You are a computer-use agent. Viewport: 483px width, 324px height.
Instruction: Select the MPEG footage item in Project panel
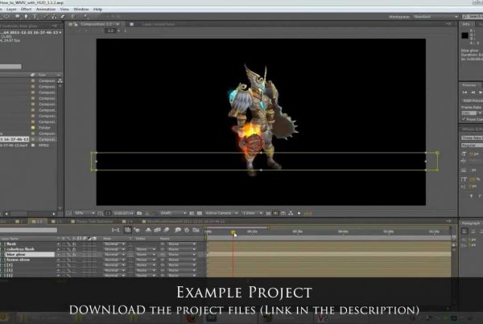coord(43,146)
